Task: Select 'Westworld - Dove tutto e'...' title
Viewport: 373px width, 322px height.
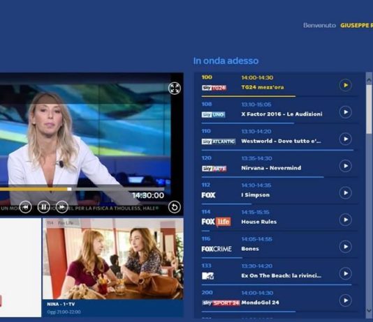Action: [281, 141]
